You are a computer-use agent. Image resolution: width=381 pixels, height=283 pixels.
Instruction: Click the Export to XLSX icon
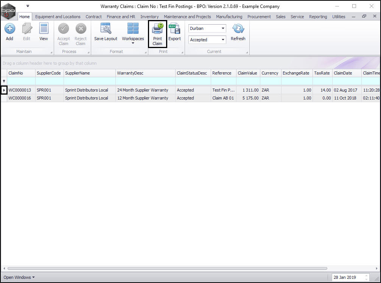[174, 29]
